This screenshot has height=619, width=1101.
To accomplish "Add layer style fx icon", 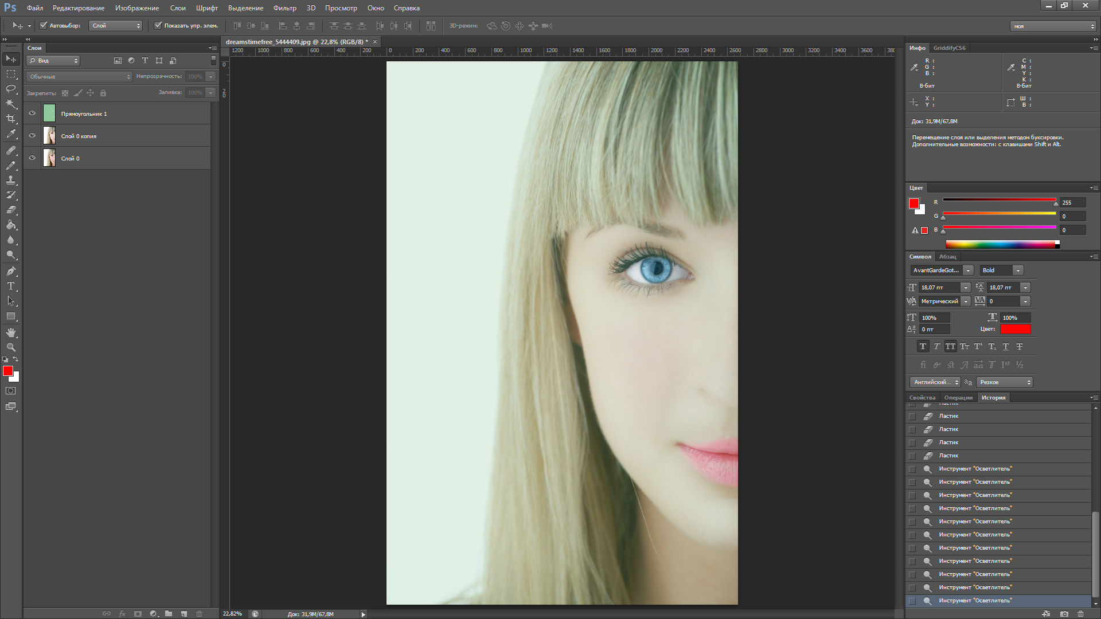I will click(x=122, y=613).
